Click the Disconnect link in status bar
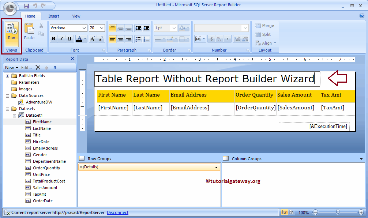Viewport: 368px width, 218px height. 117,213
